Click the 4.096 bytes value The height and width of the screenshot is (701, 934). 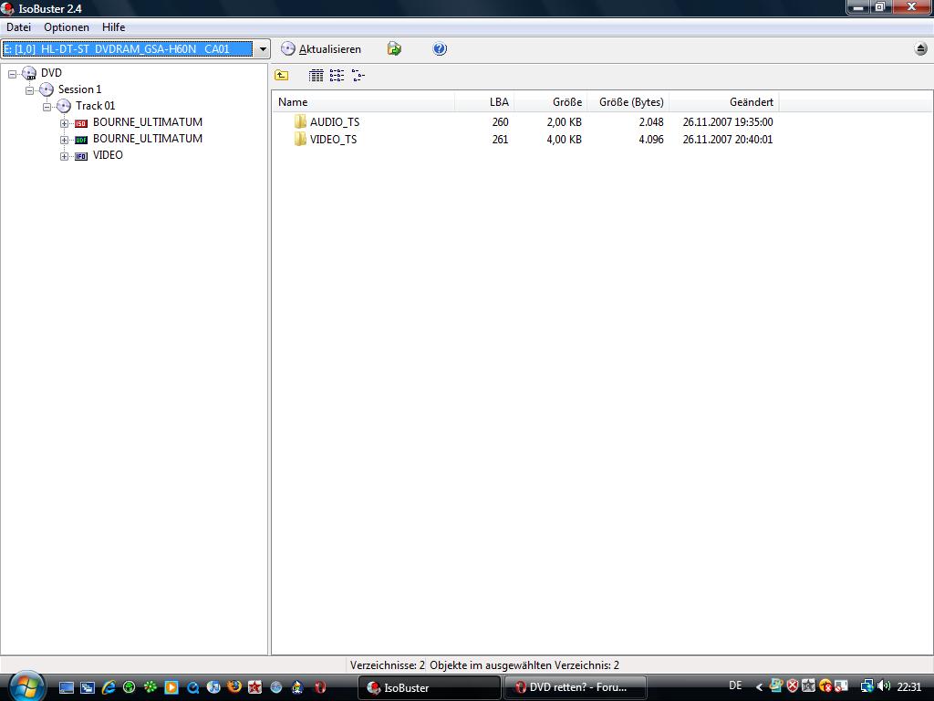(651, 139)
